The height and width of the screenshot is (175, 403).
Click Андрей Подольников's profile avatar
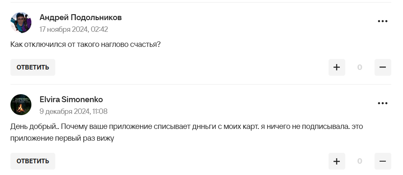21,23
